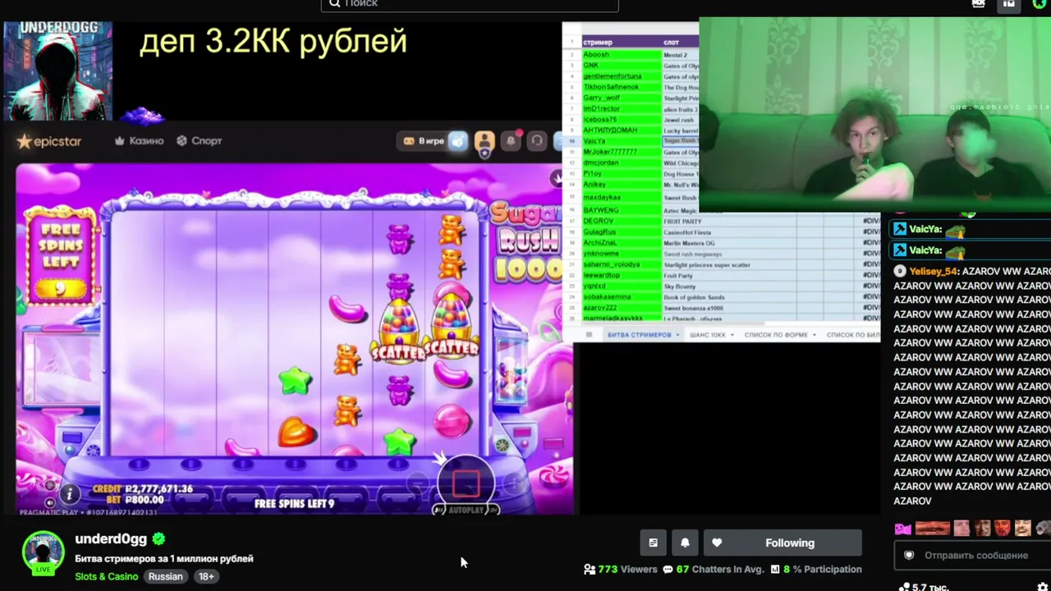Select the слот column header cell

click(681, 42)
